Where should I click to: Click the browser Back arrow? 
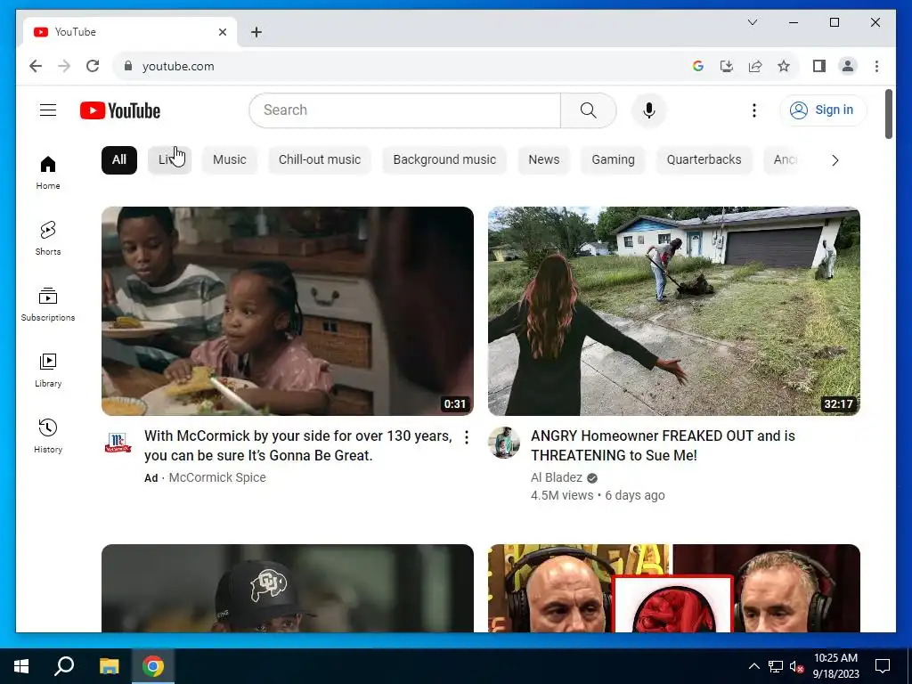click(36, 66)
